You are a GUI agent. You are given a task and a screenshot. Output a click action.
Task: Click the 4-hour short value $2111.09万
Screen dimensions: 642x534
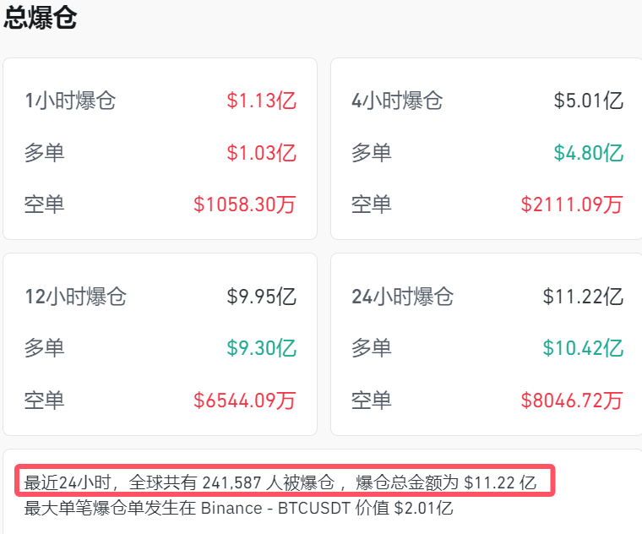(572, 204)
